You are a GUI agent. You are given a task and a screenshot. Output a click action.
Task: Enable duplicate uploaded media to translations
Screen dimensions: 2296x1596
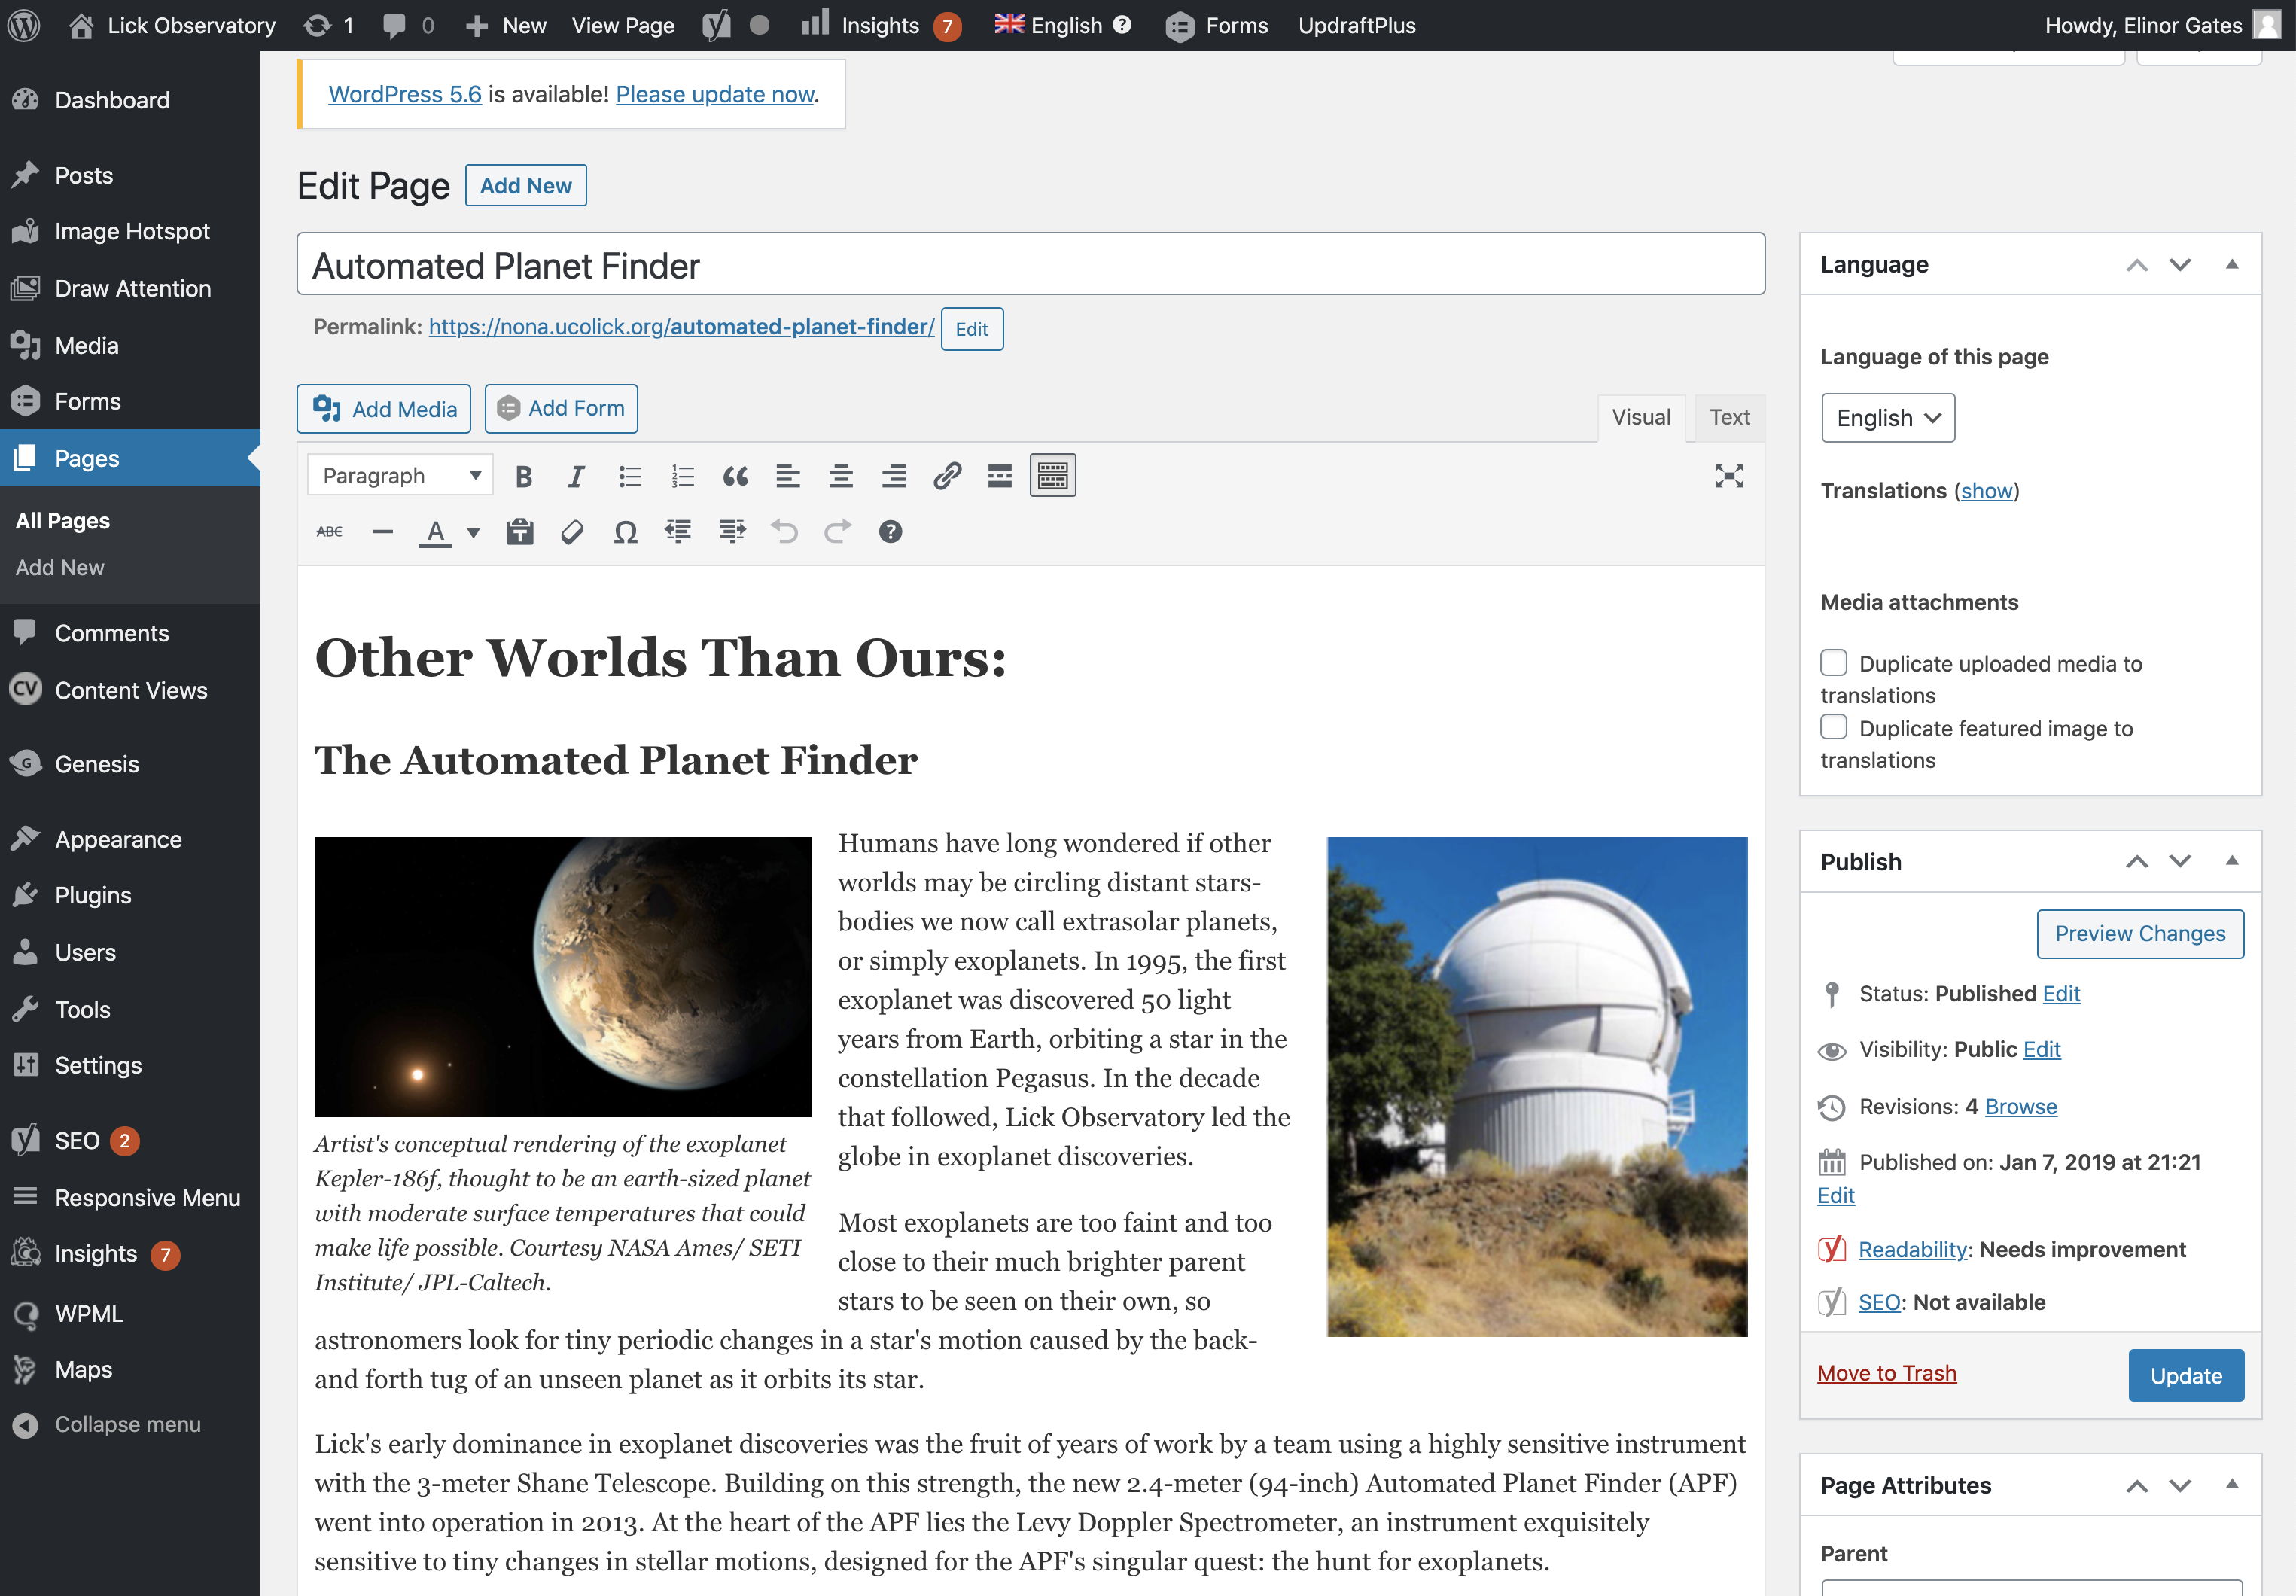pyautogui.click(x=1833, y=662)
